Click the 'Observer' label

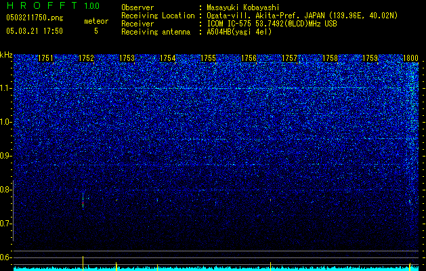pyautogui.click(x=137, y=7)
